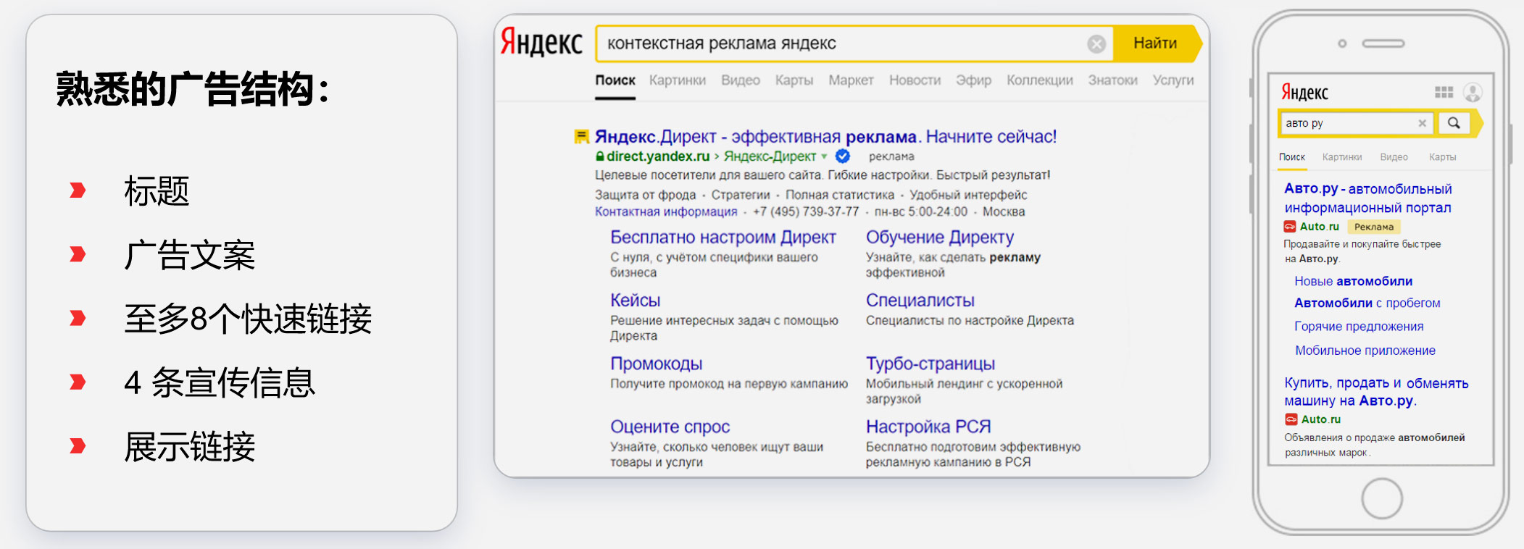Click the реклама label in the desktop ad
The image size is (1524, 549).
[x=891, y=156]
